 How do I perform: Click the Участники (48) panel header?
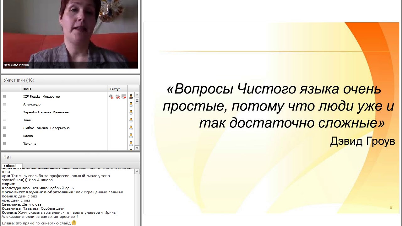tap(70, 80)
